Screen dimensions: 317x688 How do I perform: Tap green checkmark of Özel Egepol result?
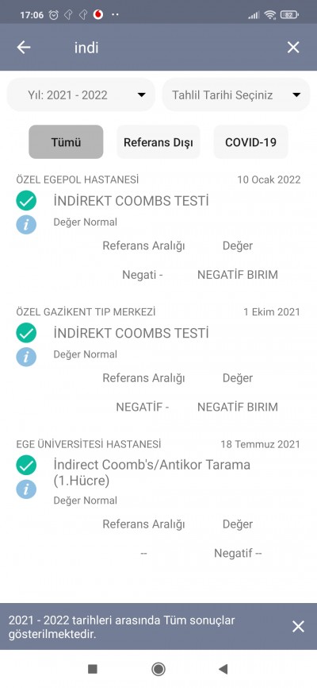click(x=26, y=201)
